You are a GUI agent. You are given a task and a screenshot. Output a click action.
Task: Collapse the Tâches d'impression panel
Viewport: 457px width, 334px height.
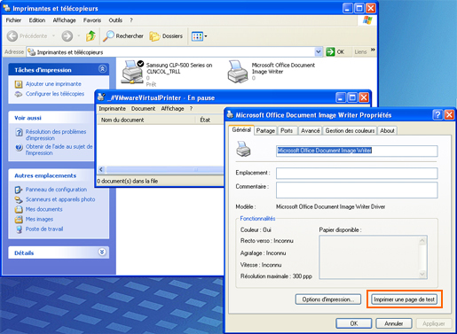click(102, 69)
